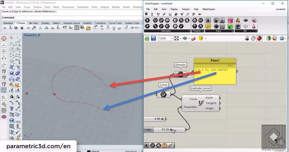The height and width of the screenshot is (152, 289).
Task: Open the Solution menu in Grasshopper
Action: click(185, 9)
